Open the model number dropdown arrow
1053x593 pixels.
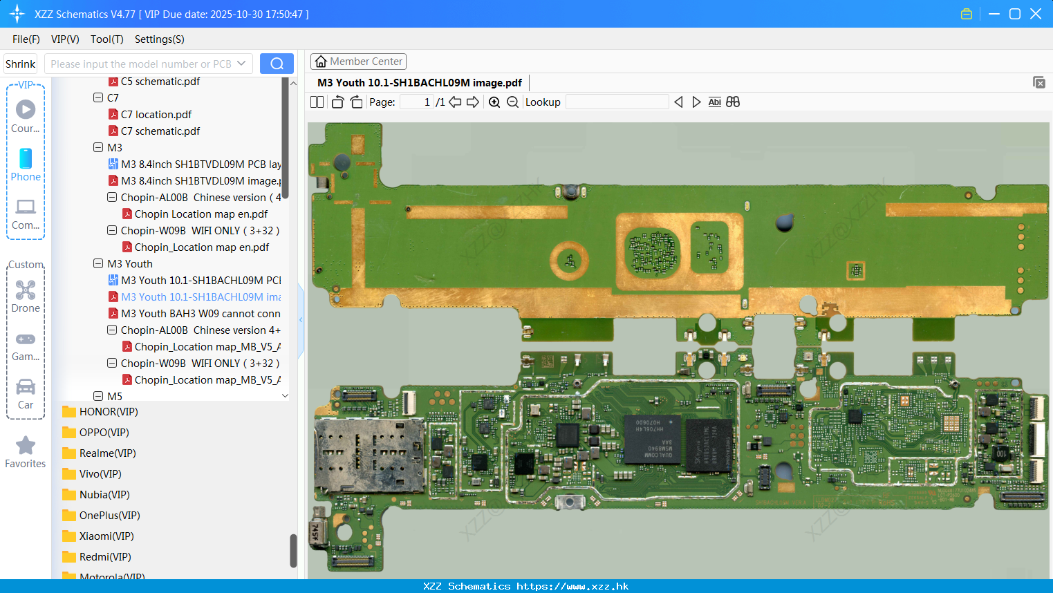coord(241,64)
